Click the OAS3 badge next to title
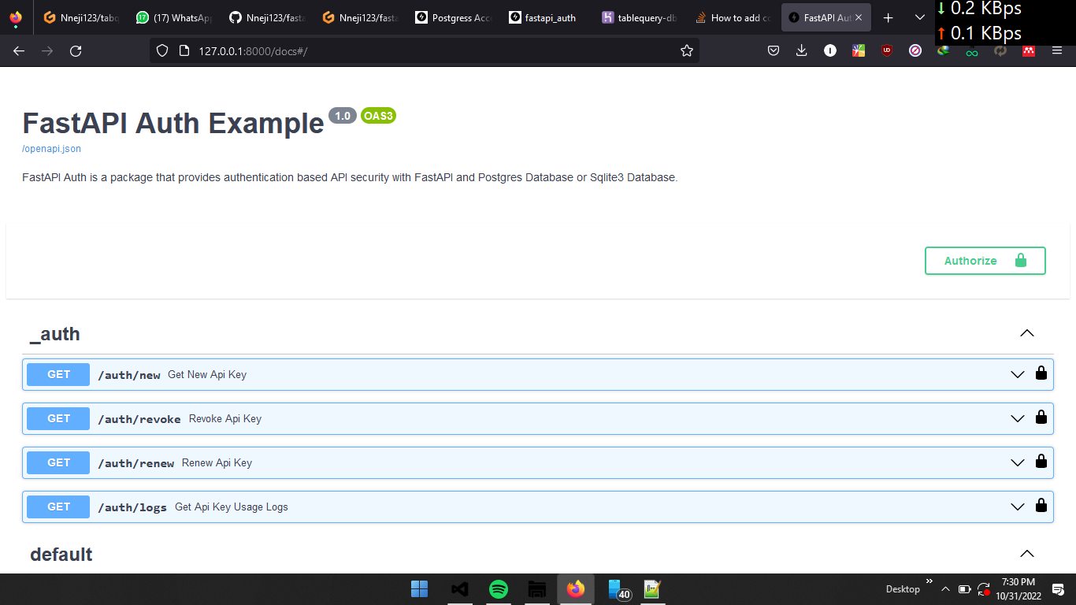 (x=378, y=116)
